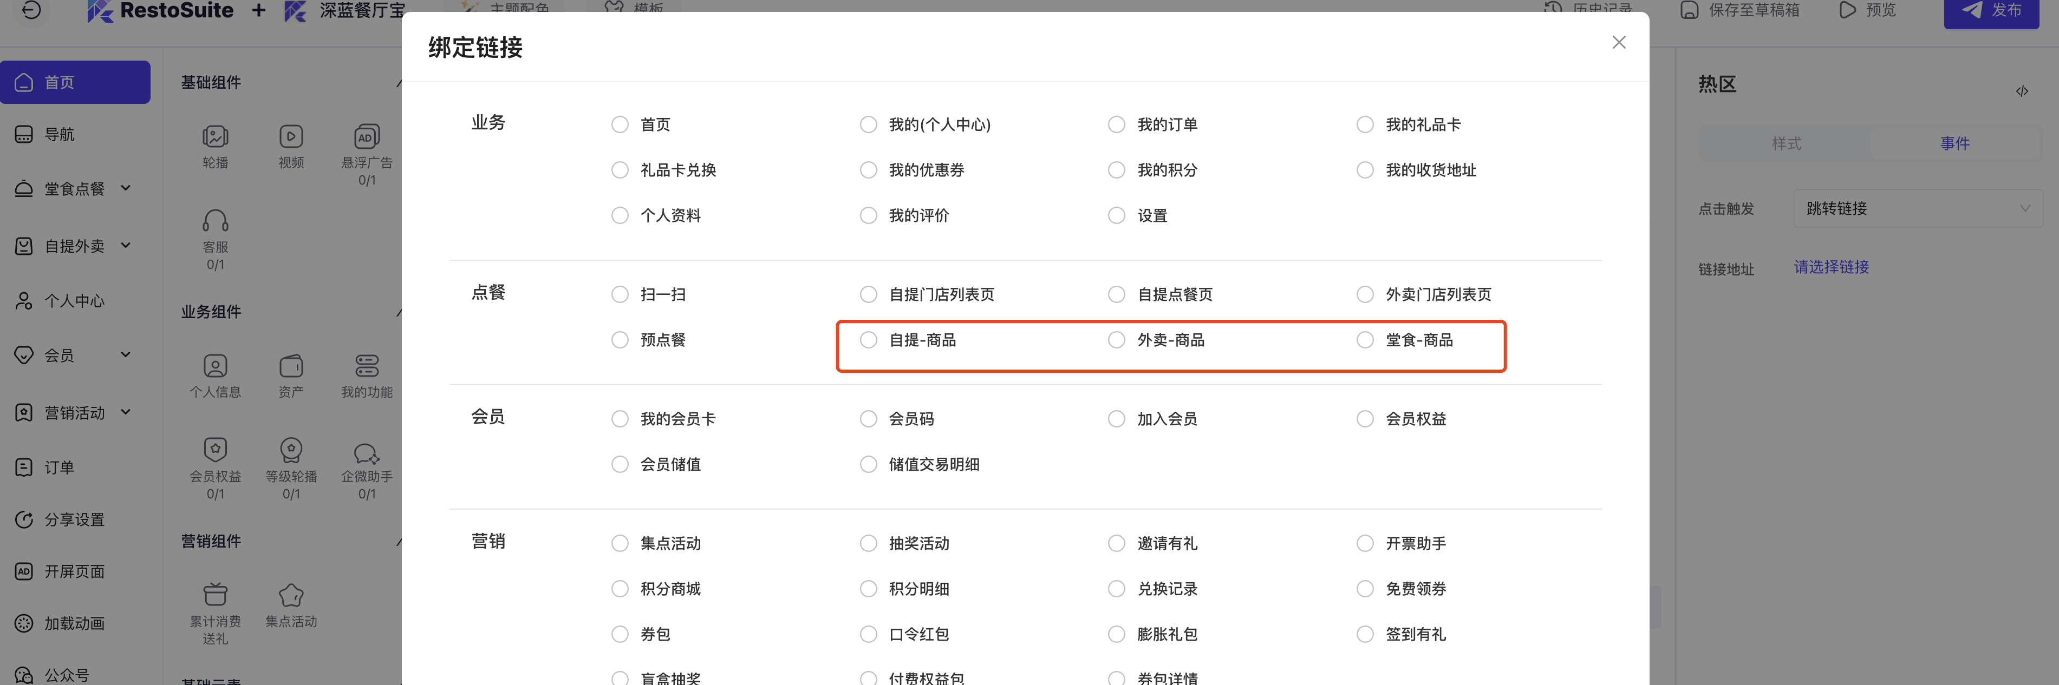Choose the 客服 headset component icon
2059x685 pixels.
click(x=215, y=220)
